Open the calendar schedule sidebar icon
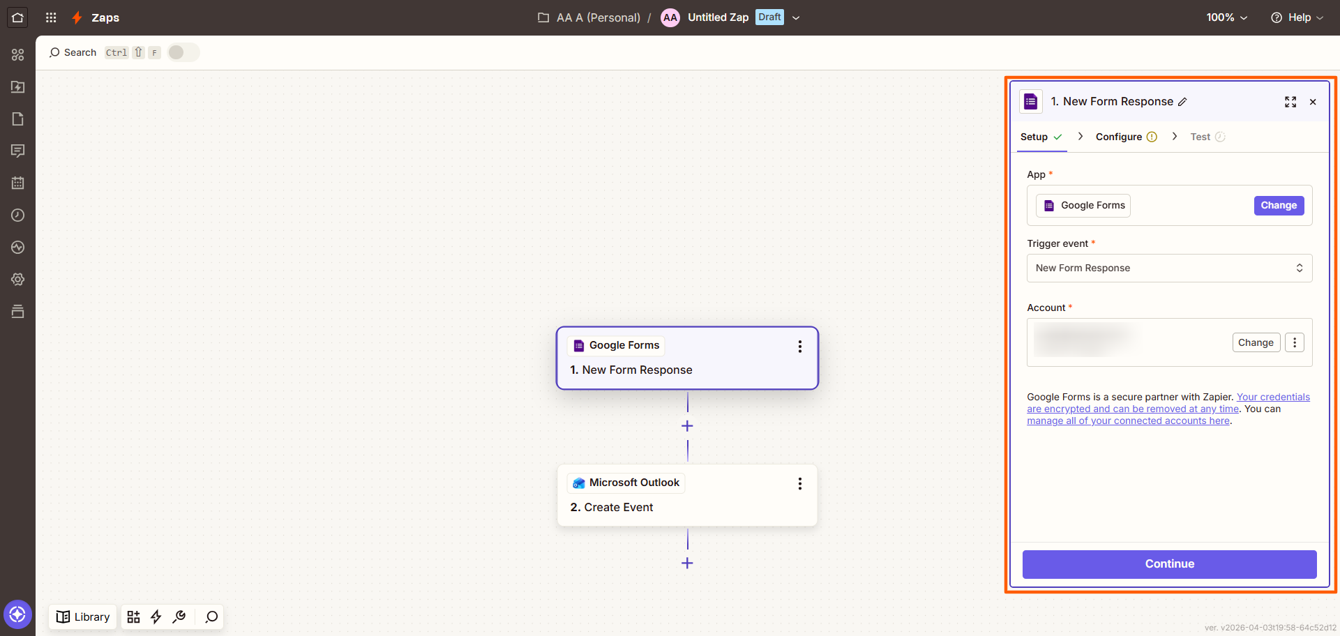 tap(18, 183)
